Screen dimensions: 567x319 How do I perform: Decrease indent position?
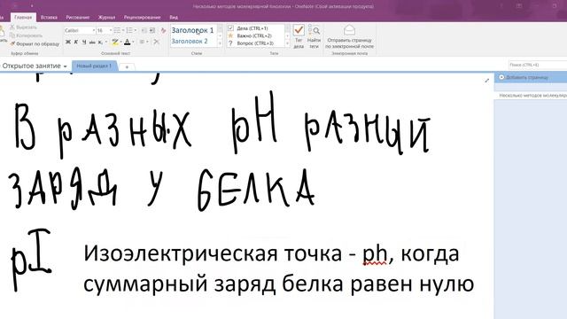pyautogui.click(x=144, y=30)
